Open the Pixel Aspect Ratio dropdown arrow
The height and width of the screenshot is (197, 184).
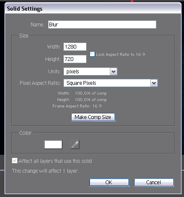pos(154,83)
